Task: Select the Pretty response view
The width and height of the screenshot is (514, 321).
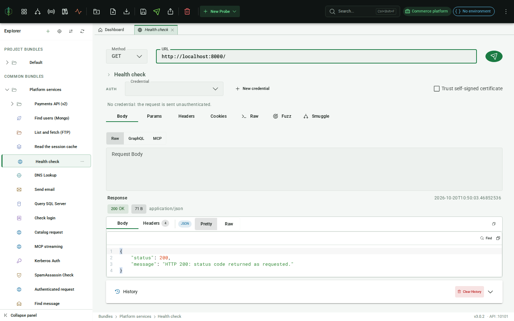Action: [206, 224]
